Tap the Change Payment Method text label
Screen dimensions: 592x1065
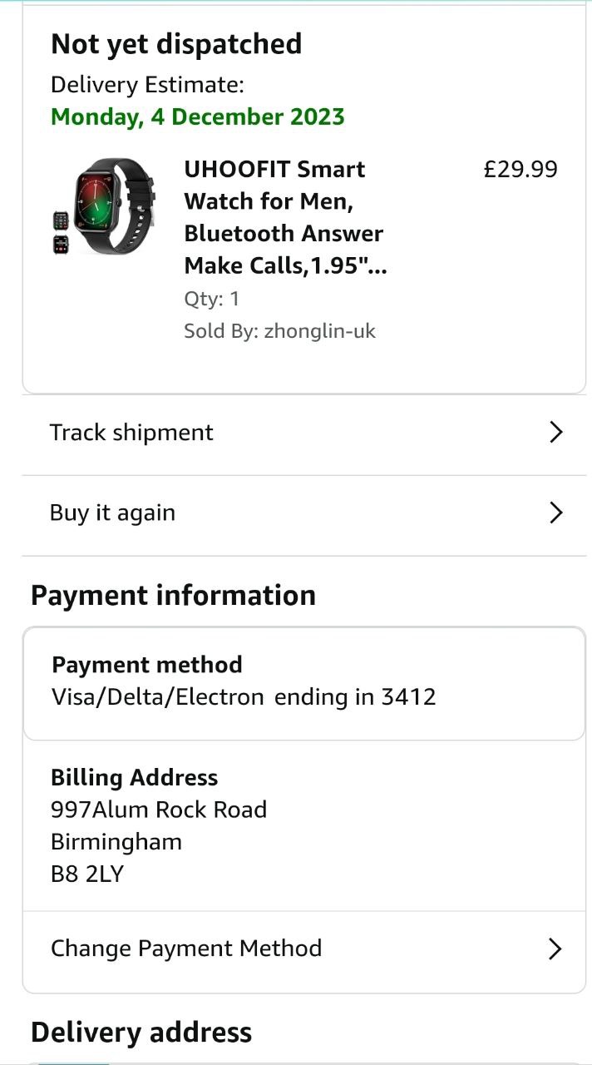click(186, 949)
